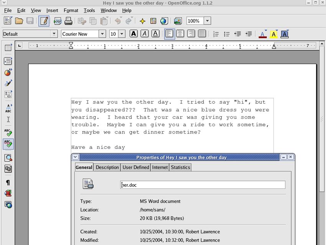Toggle numbering list
The width and height of the screenshot is (326, 245).
(x=216, y=34)
